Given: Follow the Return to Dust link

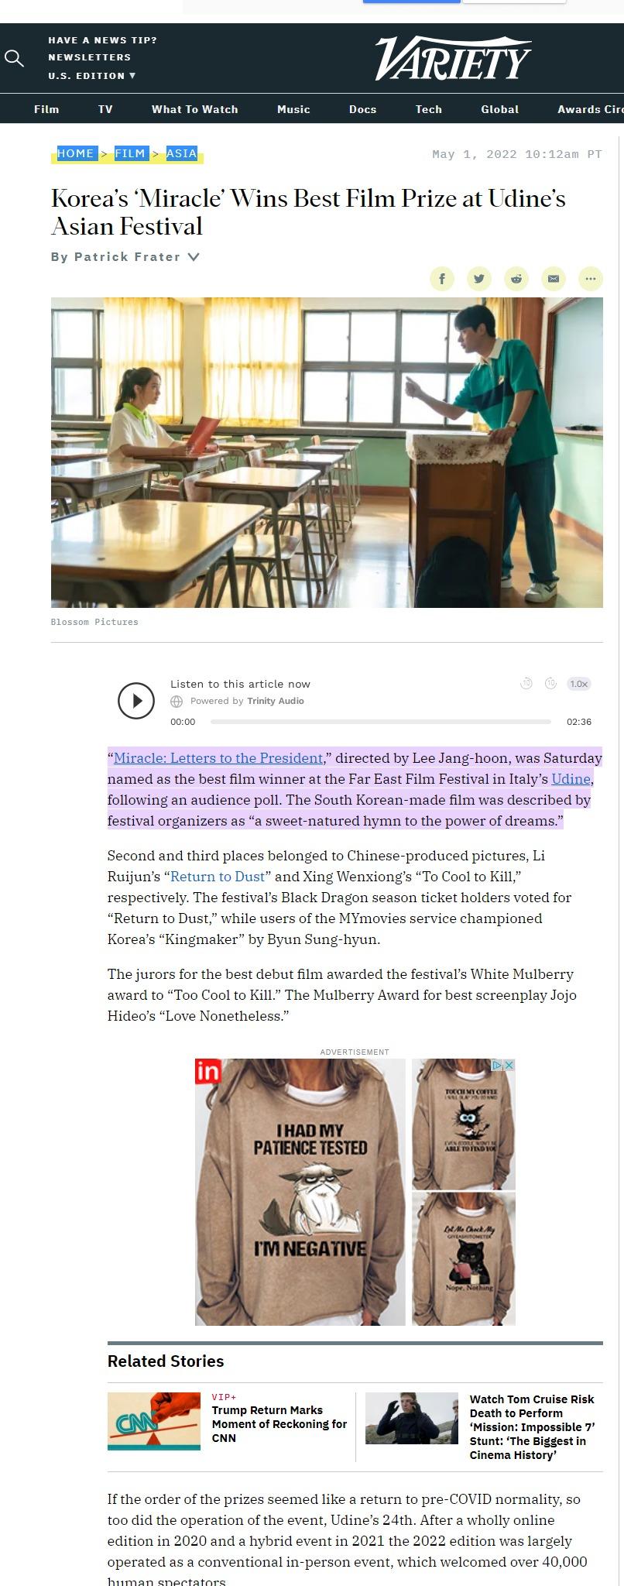Looking at the screenshot, I should (x=218, y=877).
